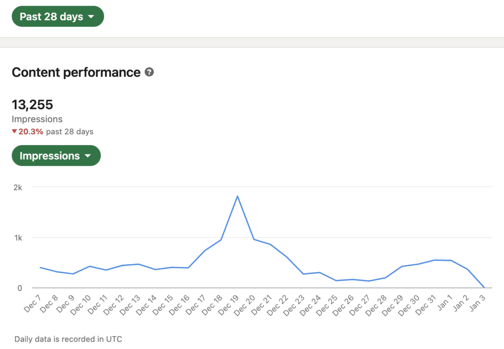The image size is (504, 349).
Task: Click the 1k y-axis label
Action: [x=18, y=238]
